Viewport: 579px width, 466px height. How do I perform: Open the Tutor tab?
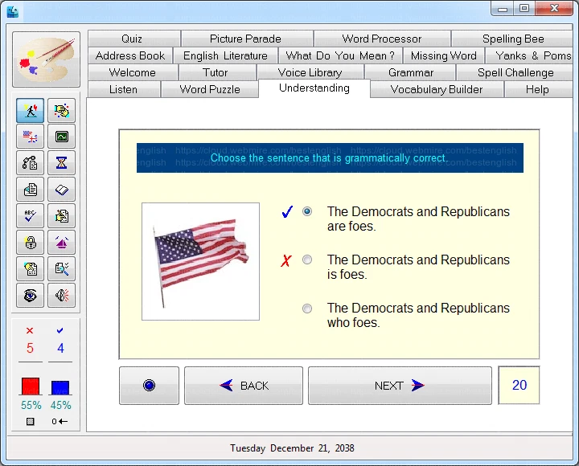pyautogui.click(x=217, y=72)
